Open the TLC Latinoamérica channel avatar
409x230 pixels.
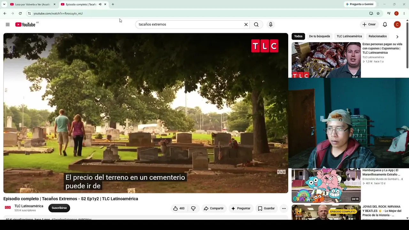pyautogui.click(x=8, y=208)
